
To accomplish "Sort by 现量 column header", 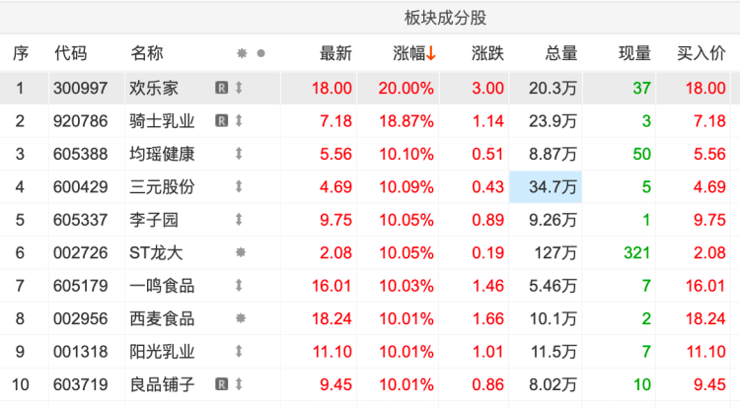I will pos(634,53).
